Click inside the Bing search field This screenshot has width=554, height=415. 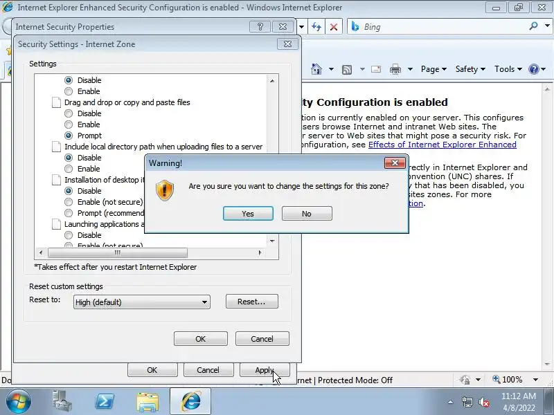[443, 27]
